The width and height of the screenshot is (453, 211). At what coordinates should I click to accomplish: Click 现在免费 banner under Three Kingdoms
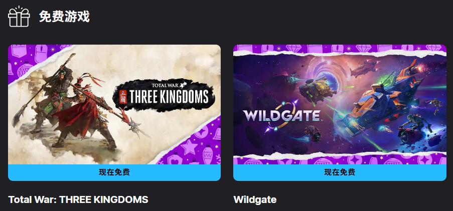pos(114,172)
